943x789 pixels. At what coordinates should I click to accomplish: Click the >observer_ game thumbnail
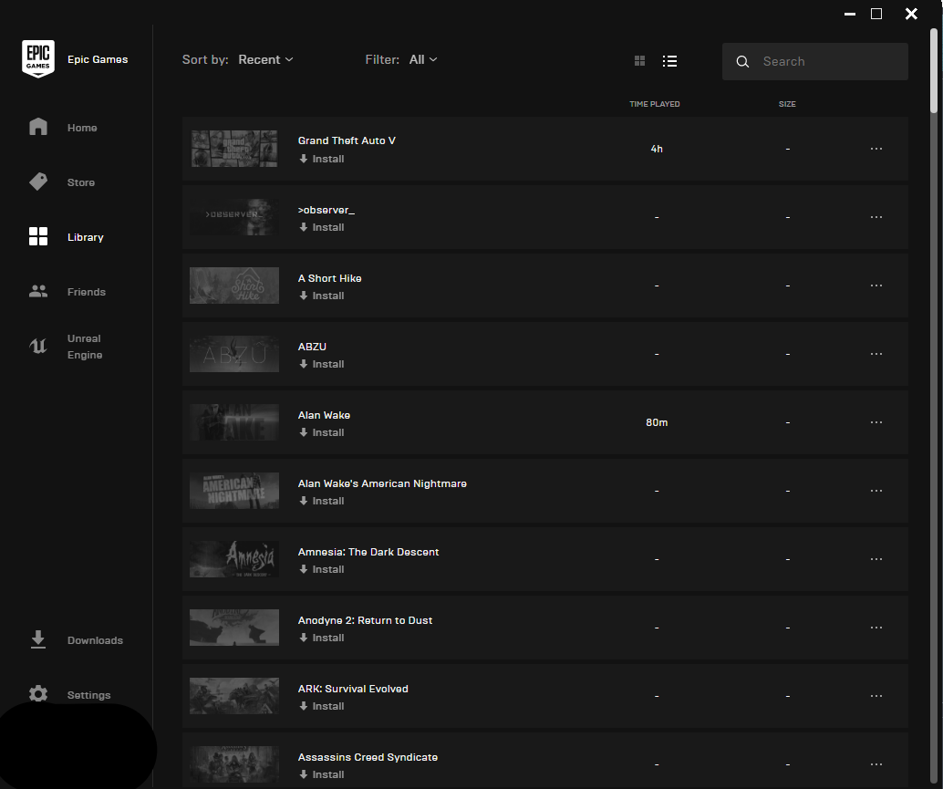point(234,217)
